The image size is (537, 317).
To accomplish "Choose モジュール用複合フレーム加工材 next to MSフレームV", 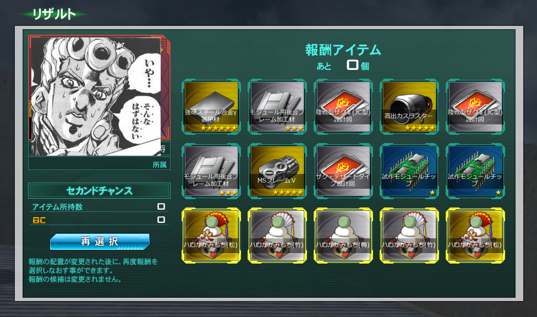I will 211,171.
